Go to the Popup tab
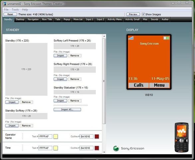Viewport: 195px width, 160px height. (67, 19)
